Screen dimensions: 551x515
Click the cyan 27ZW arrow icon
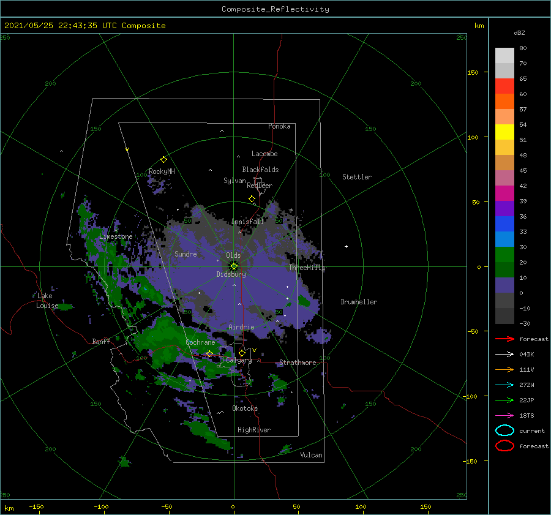click(504, 385)
